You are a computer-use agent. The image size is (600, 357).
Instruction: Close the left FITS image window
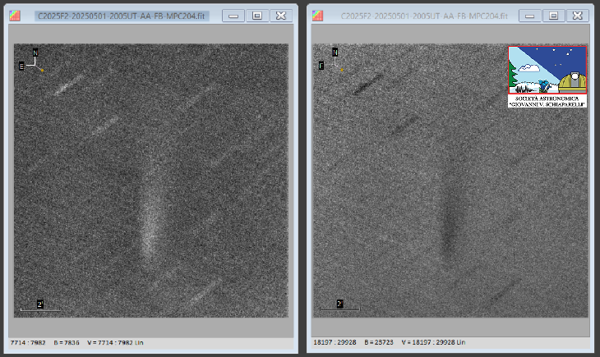pos(281,16)
